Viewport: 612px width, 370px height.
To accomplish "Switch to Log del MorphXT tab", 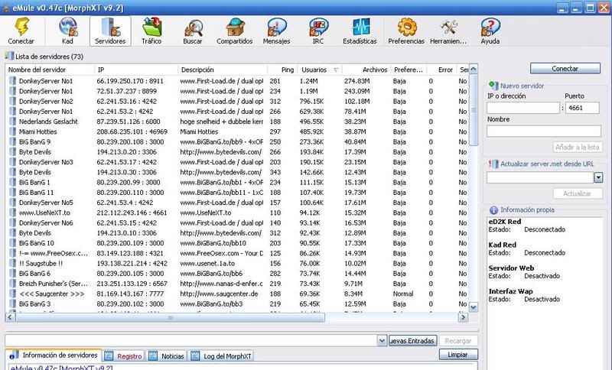I will pos(221,356).
